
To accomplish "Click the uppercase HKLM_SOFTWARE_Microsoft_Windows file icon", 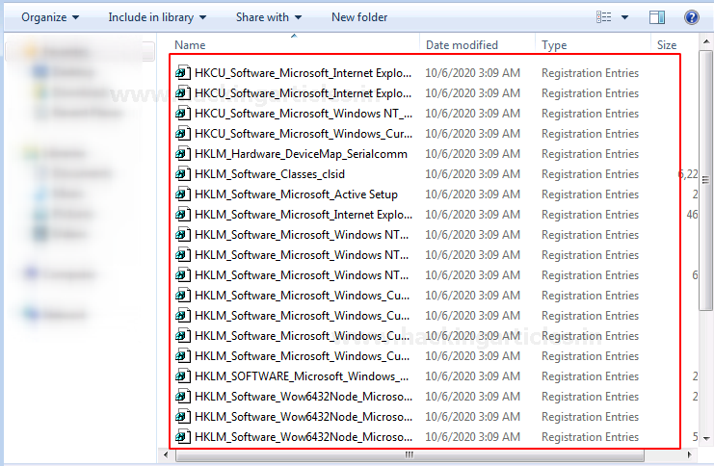I will tap(183, 375).
